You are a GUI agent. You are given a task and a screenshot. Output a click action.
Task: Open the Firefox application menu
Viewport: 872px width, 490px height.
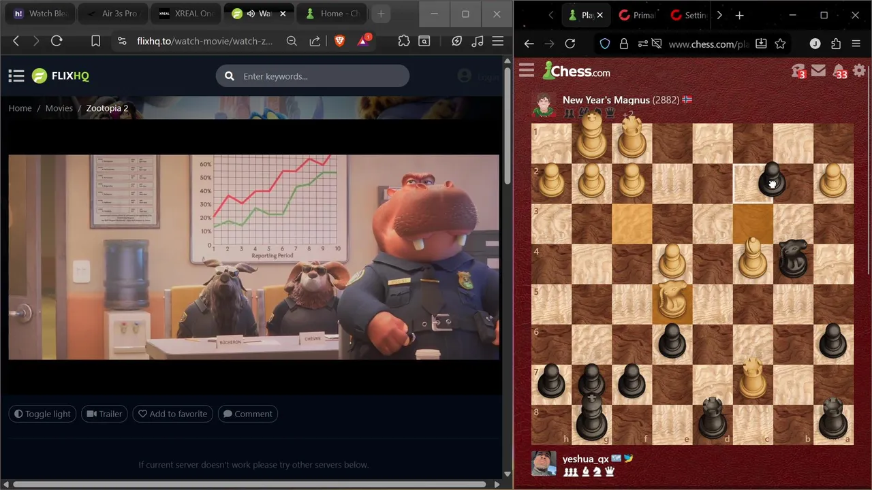coord(856,44)
